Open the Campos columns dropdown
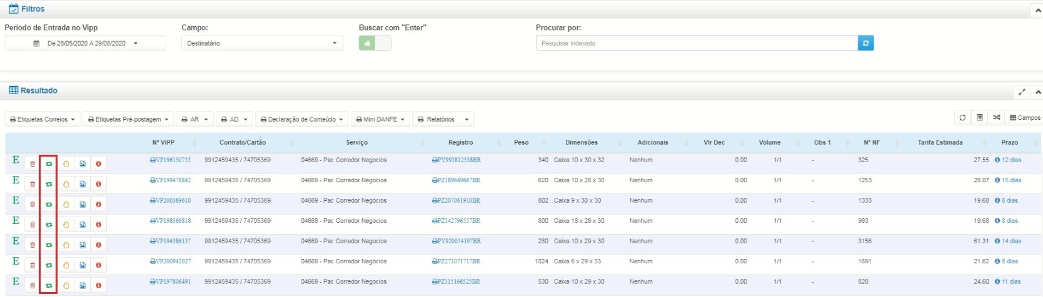Image resolution: width=1043 pixels, height=297 pixels. tap(1026, 118)
